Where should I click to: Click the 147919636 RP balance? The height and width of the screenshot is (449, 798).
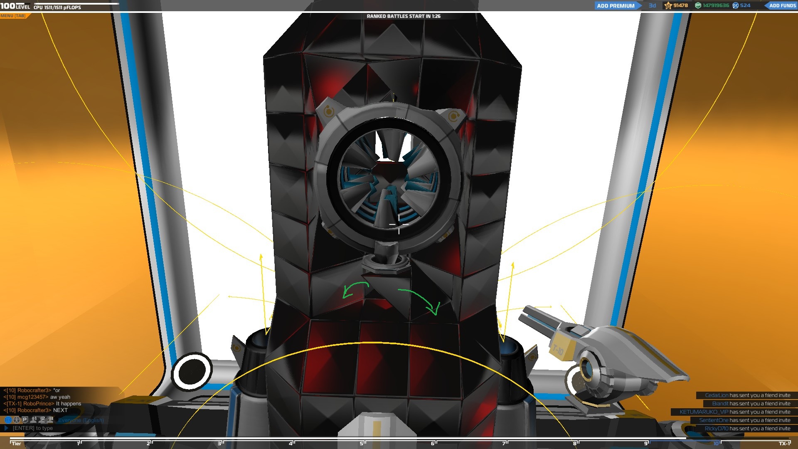tap(716, 5)
